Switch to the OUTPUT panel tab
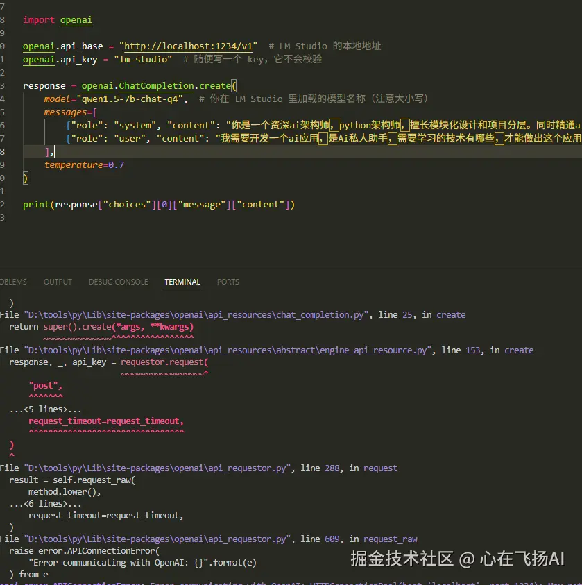The image size is (582, 585). [x=58, y=282]
